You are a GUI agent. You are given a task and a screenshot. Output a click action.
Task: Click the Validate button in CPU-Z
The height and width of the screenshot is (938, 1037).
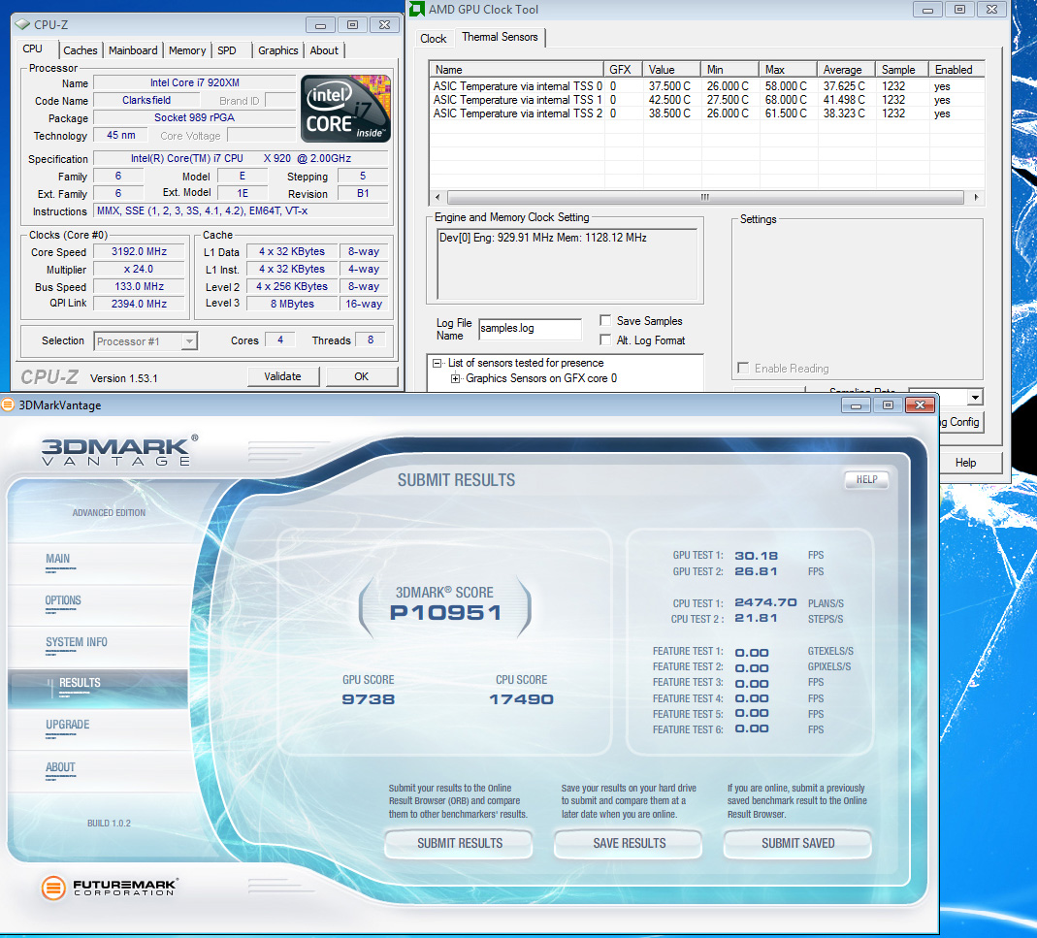click(x=283, y=376)
